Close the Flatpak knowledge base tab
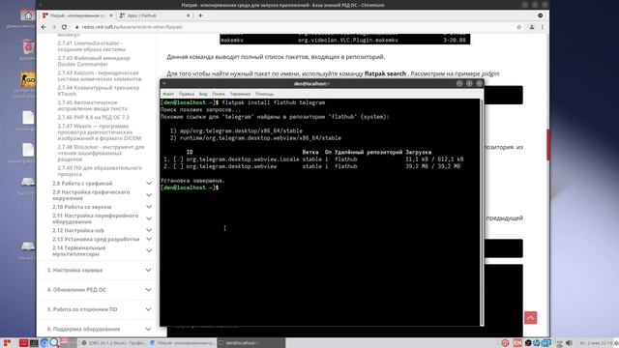619x348 pixels. [x=111, y=15]
